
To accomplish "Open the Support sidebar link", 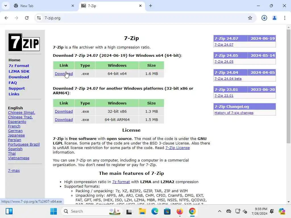I will (17, 89).
